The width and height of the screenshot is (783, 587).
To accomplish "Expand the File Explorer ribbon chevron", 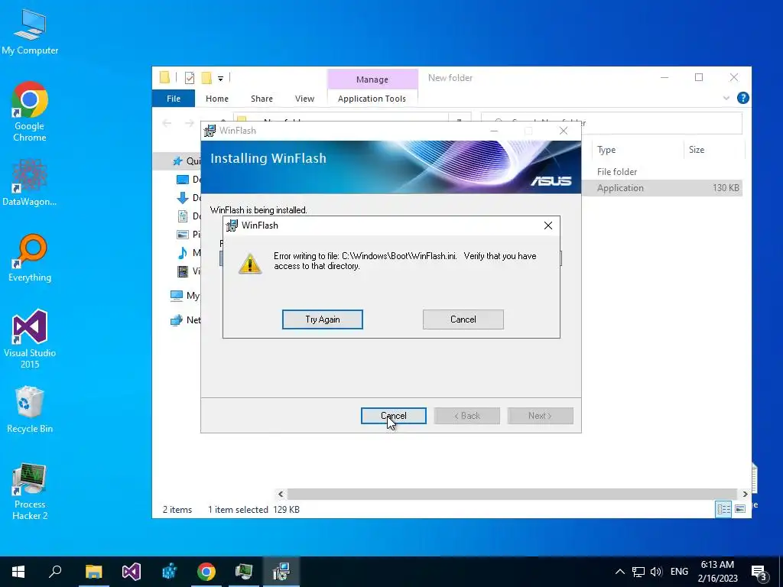I will point(726,98).
